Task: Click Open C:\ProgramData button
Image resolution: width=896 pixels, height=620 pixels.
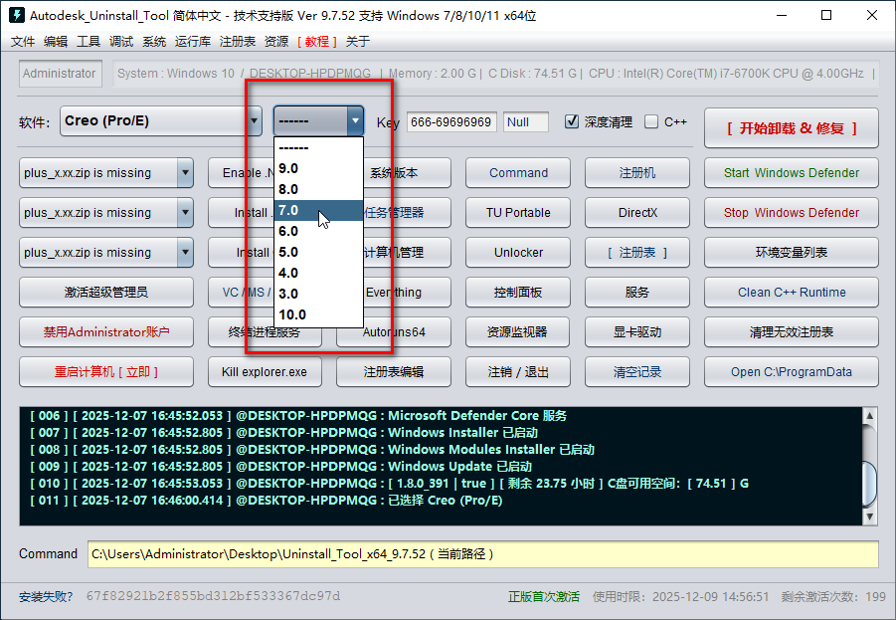Action: (x=792, y=372)
